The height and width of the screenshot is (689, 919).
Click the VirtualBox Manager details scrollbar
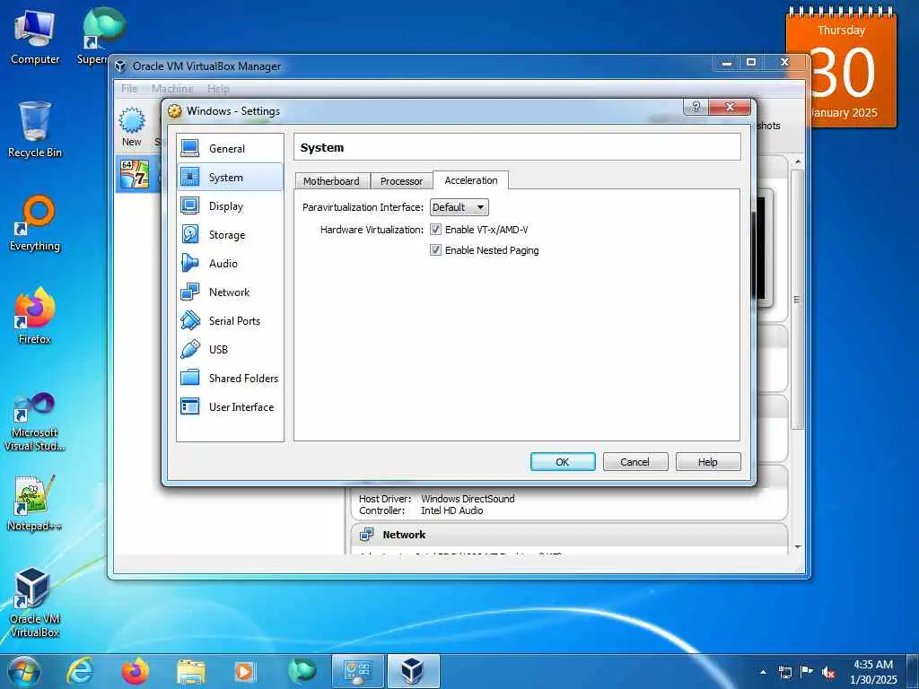click(797, 300)
